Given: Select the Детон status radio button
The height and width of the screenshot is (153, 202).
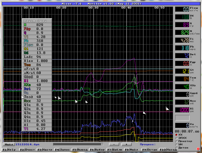Looking at the screenshot, I should pos(177,148).
